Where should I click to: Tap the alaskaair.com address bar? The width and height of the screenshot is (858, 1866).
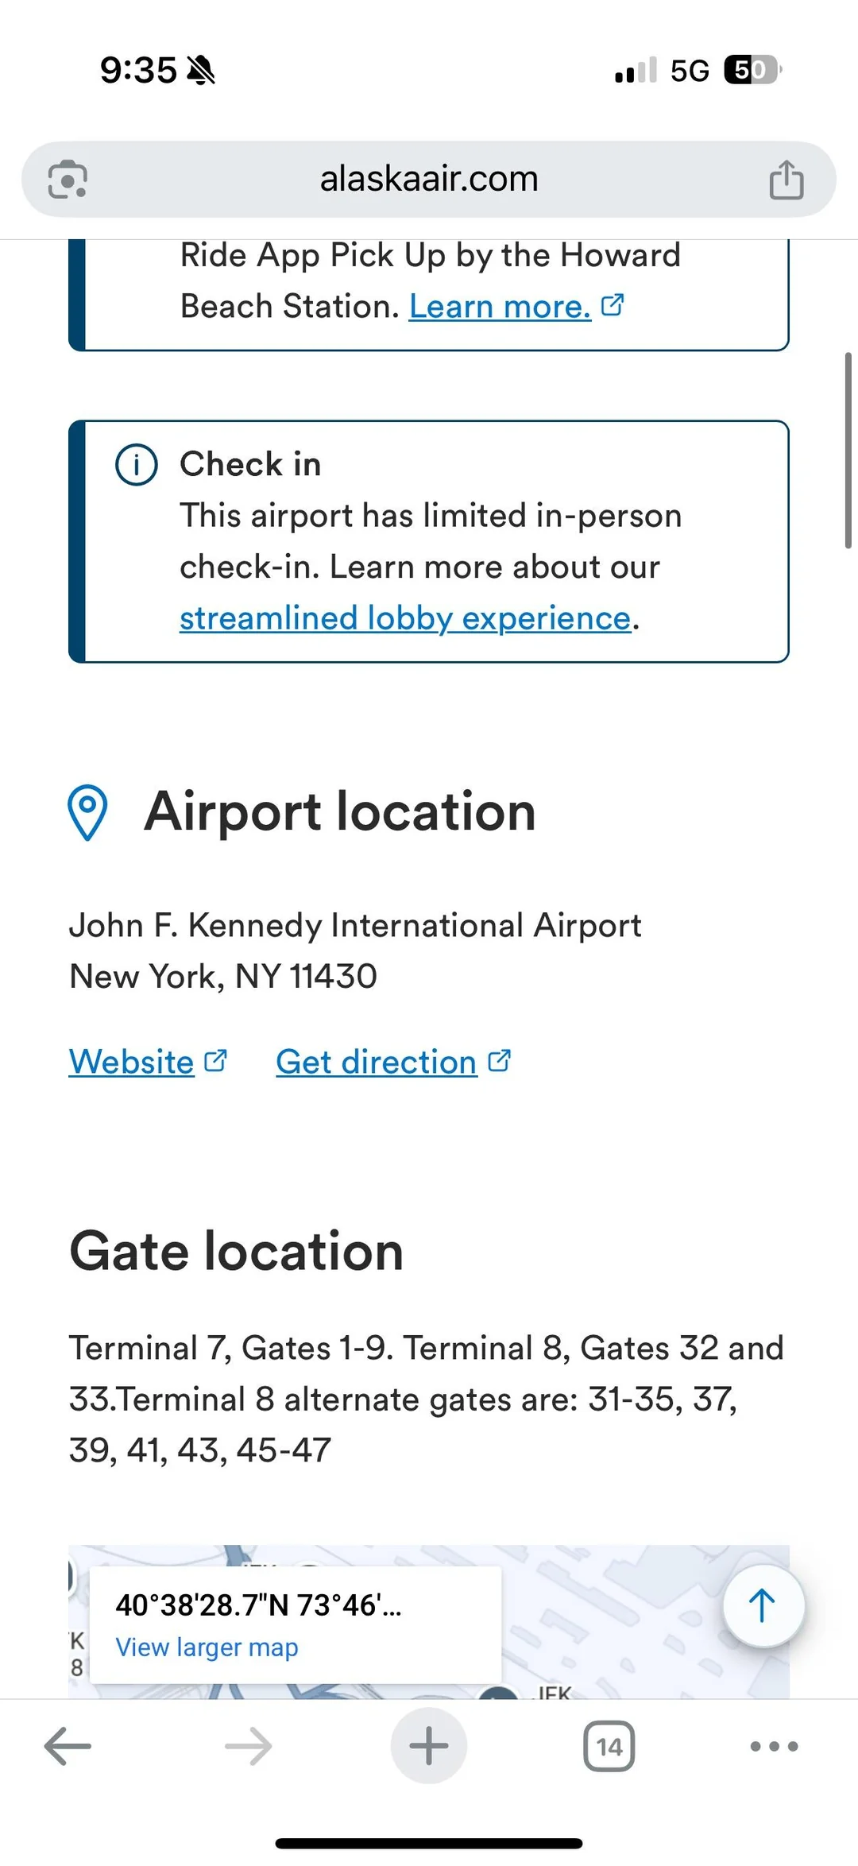coord(429,180)
